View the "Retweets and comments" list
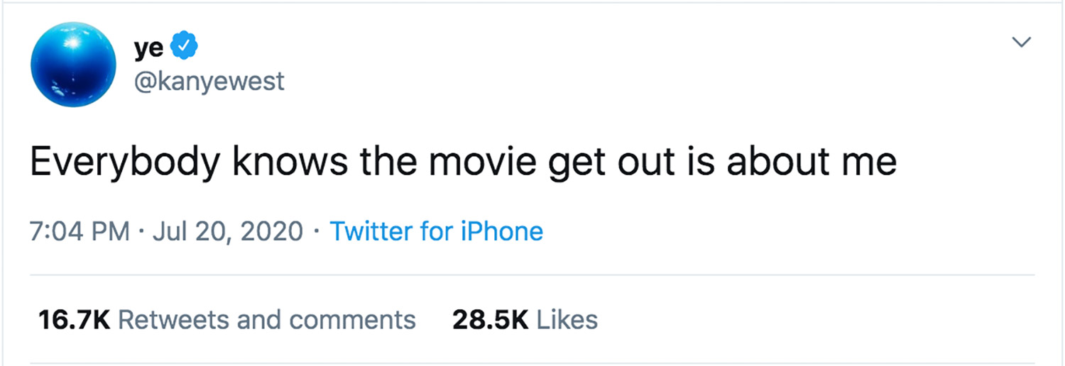1065x366 pixels. 266,320
